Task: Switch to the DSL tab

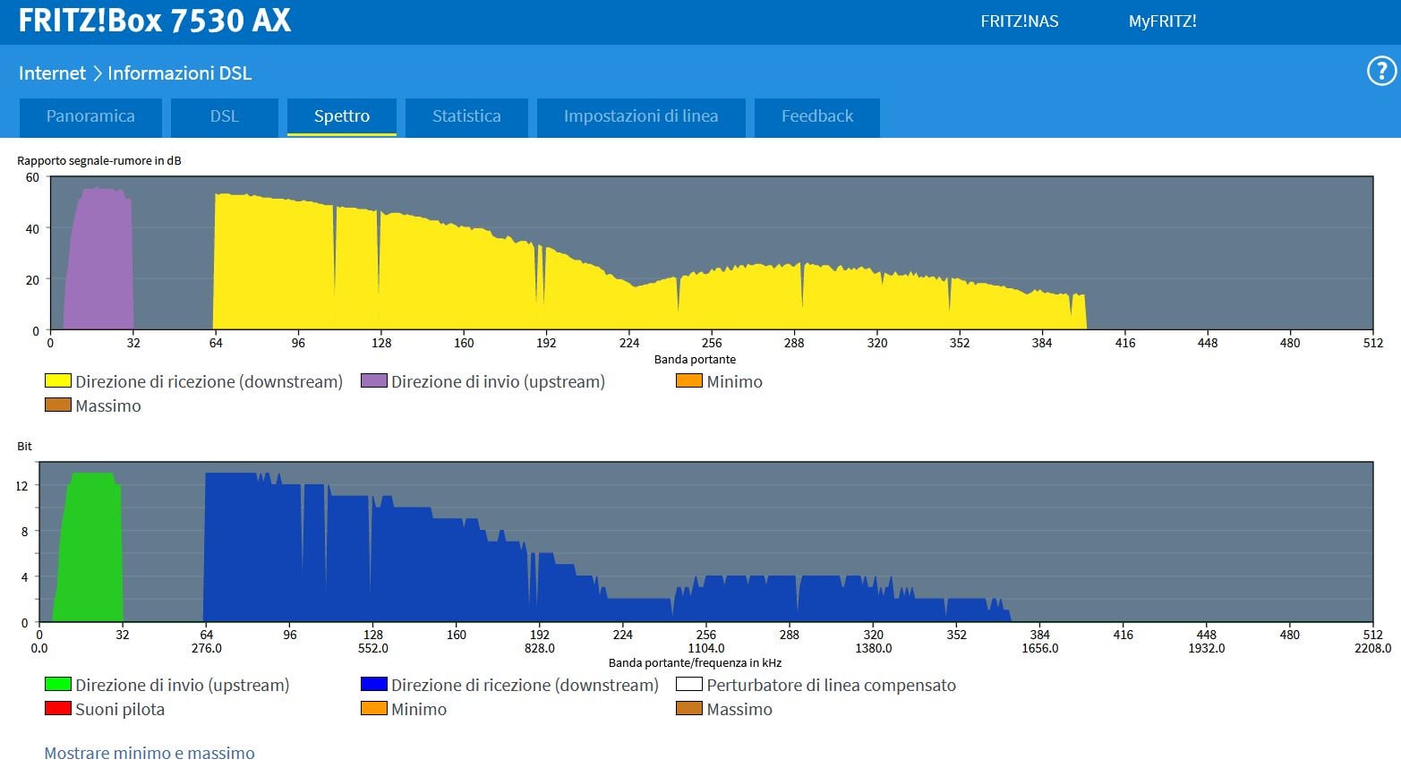Action: [x=224, y=116]
